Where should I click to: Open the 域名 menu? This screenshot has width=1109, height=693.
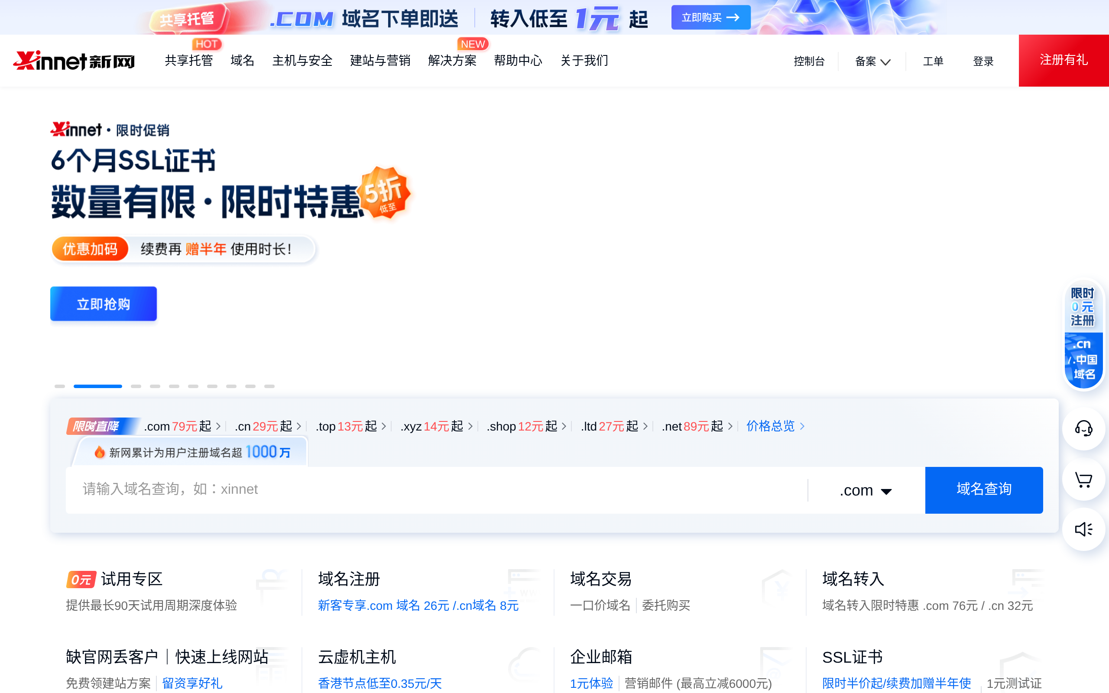(x=243, y=61)
